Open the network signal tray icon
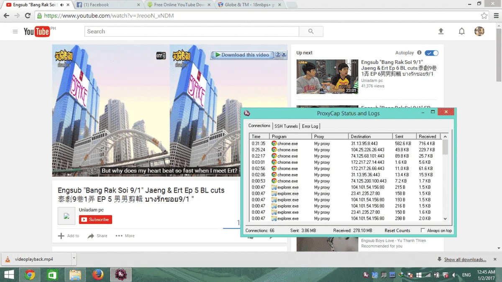This screenshot has width=502, height=282. (x=428, y=275)
